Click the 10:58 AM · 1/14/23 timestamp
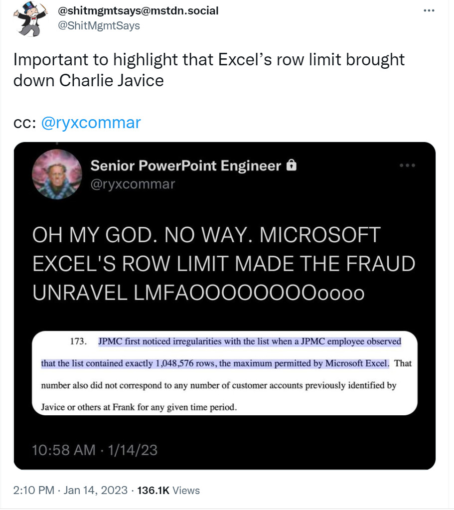The image size is (454, 510). tap(95, 450)
